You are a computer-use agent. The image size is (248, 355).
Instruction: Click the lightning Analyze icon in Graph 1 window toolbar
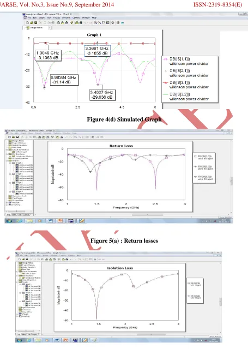pyautogui.click(x=71, y=23)
